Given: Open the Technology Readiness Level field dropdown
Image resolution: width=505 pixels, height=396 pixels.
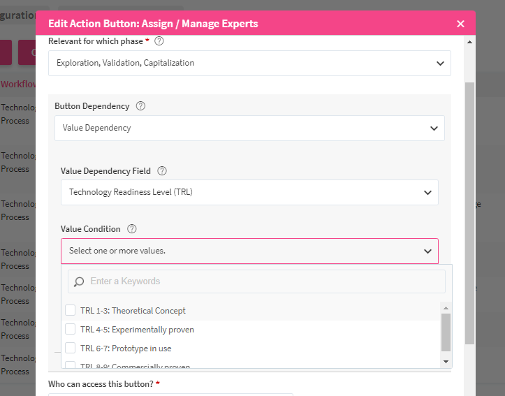Looking at the screenshot, I should 249,193.
